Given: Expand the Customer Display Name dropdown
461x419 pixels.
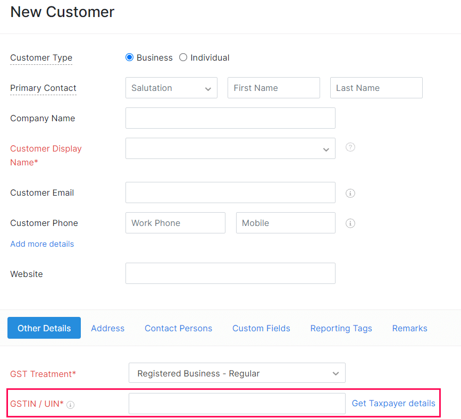Looking at the screenshot, I should point(230,149).
